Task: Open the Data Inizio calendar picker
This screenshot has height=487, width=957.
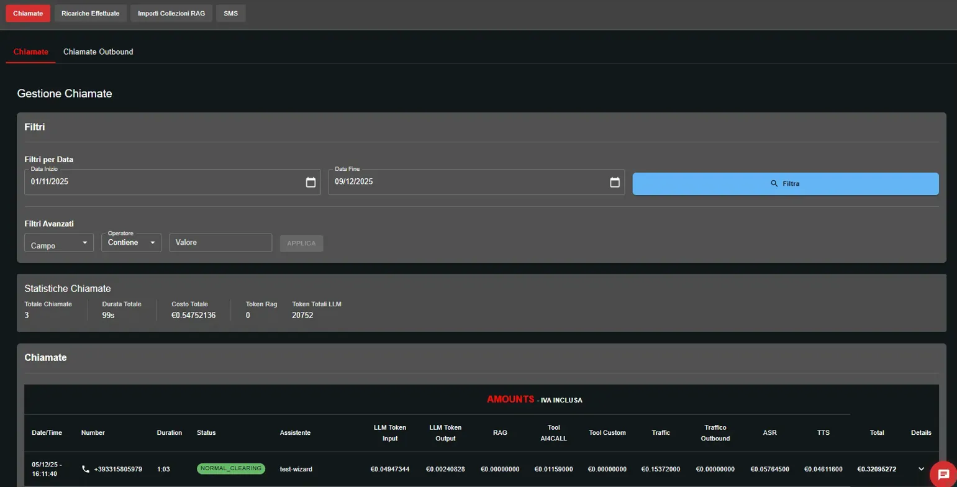Action: (311, 183)
